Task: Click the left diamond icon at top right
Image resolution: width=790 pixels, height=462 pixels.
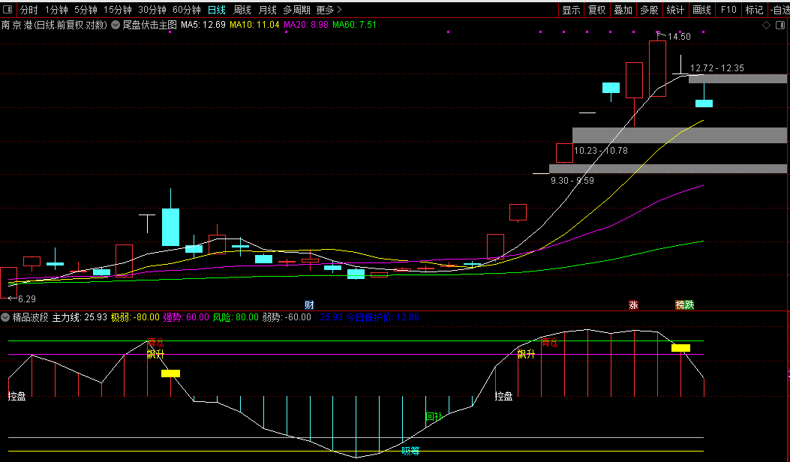Action: pyautogui.click(x=766, y=25)
